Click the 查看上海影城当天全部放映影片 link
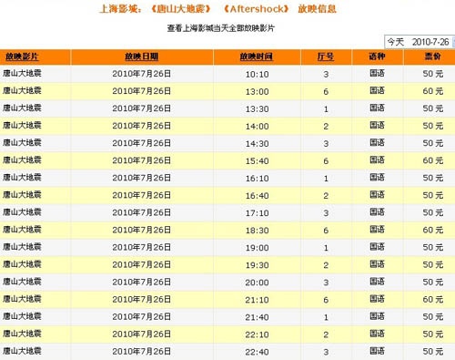 pos(221,28)
